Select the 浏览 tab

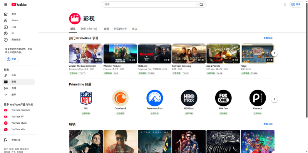tap(73, 29)
